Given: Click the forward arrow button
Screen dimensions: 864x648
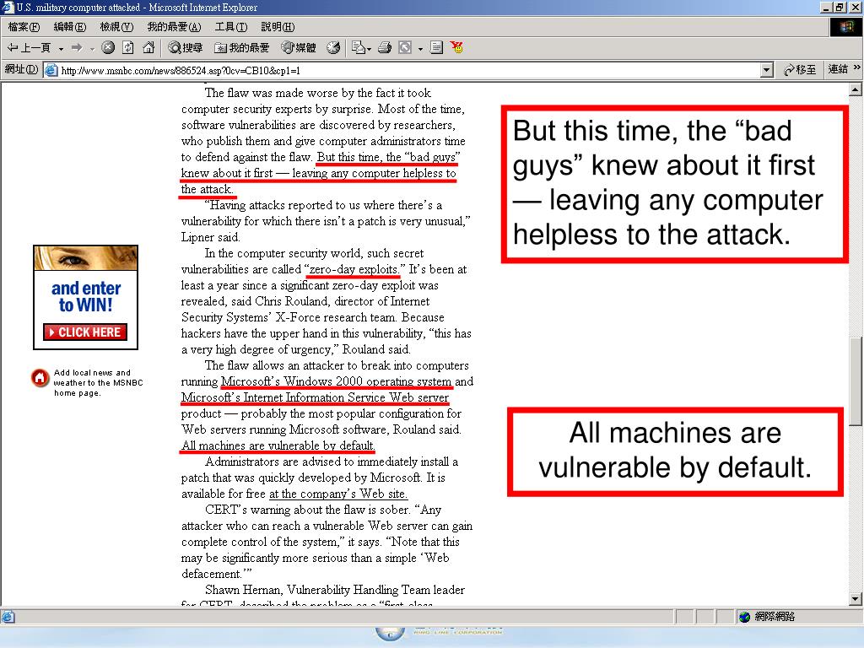Looking at the screenshot, I should [x=77, y=48].
